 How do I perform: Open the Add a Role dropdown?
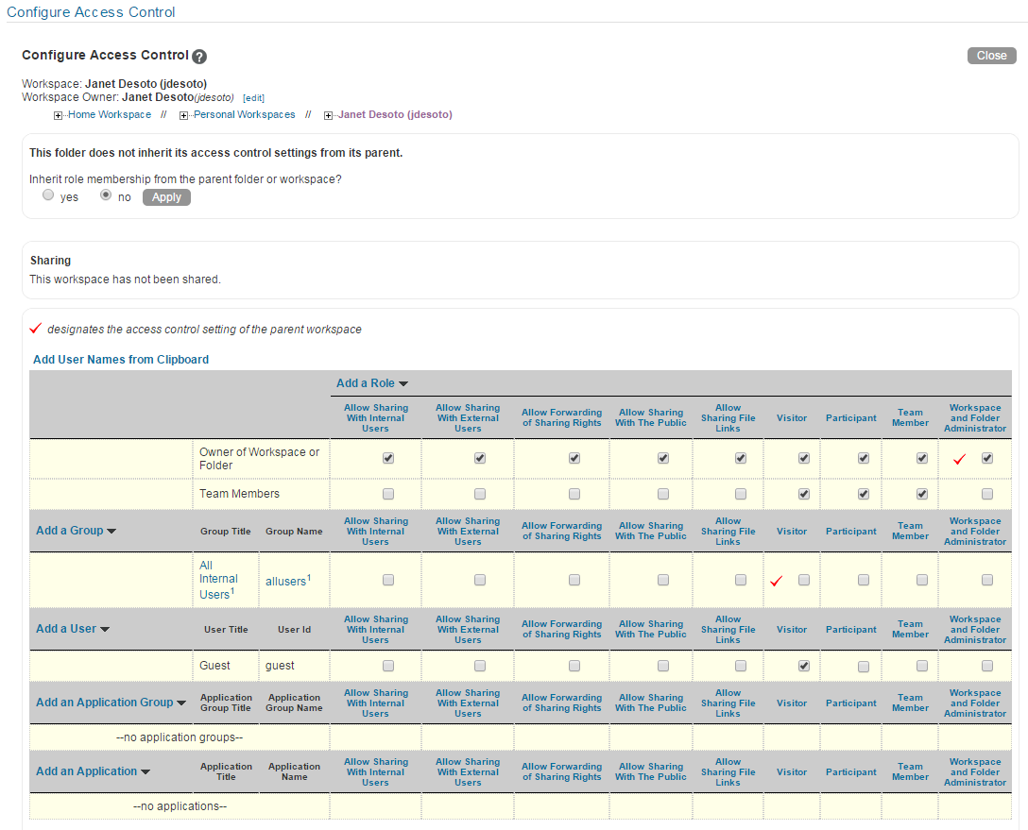pos(371,383)
